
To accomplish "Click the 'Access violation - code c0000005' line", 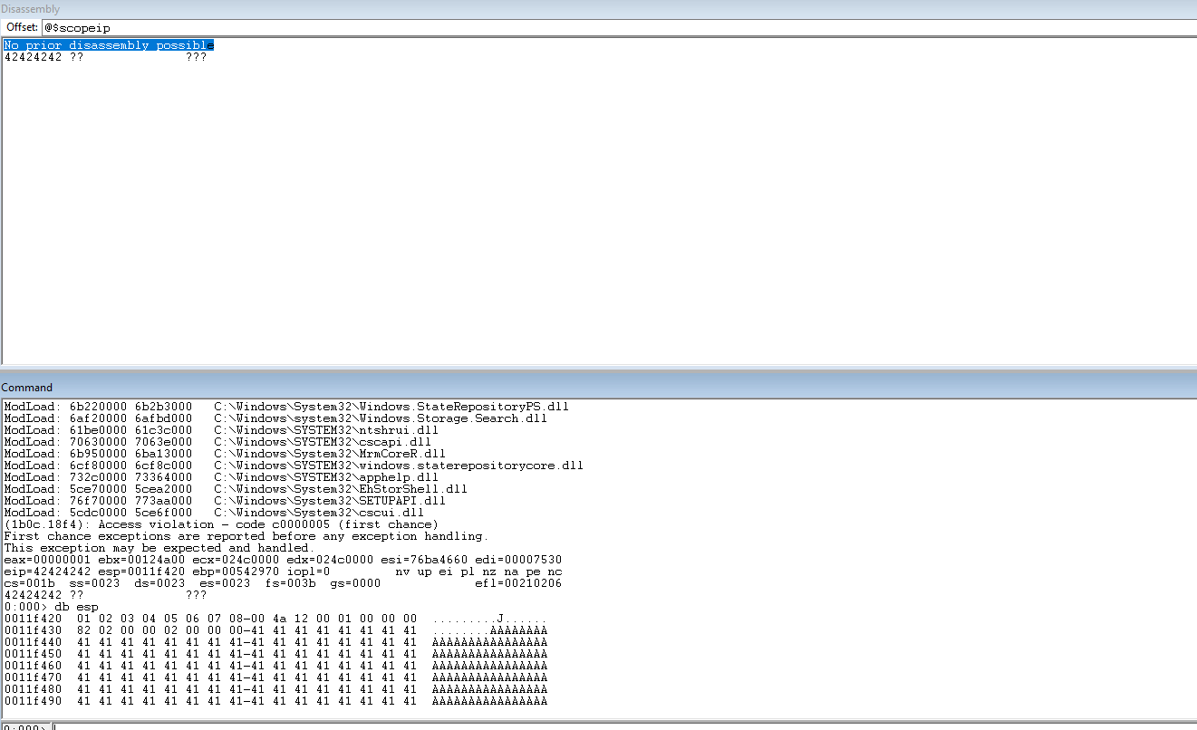I will click(221, 524).
